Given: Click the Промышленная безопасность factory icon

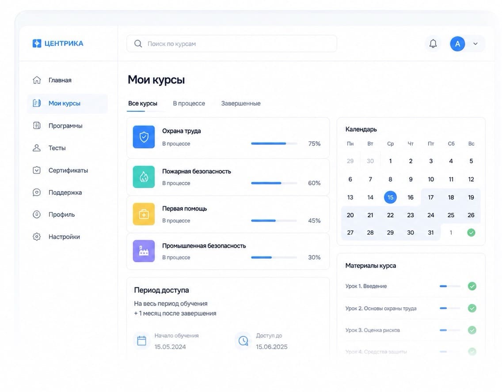Looking at the screenshot, I should click(144, 251).
